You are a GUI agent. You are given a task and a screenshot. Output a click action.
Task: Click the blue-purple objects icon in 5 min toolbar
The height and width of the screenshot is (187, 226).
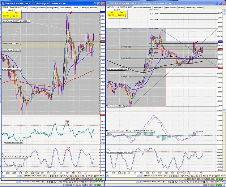[x=67, y=176]
